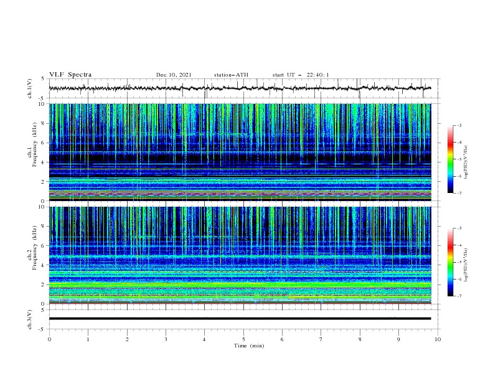The height and width of the screenshot is (381, 493).
Task: Select the ch.1 color bar "log(PSD)(V²/Hz)" label
Action: [x=466, y=162]
